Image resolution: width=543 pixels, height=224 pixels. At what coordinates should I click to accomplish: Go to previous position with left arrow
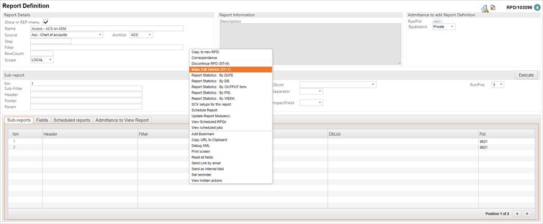pyautogui.click(x=517, y=213)
